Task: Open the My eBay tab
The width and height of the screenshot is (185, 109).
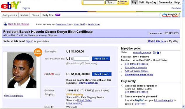Action: coord(151,2)
